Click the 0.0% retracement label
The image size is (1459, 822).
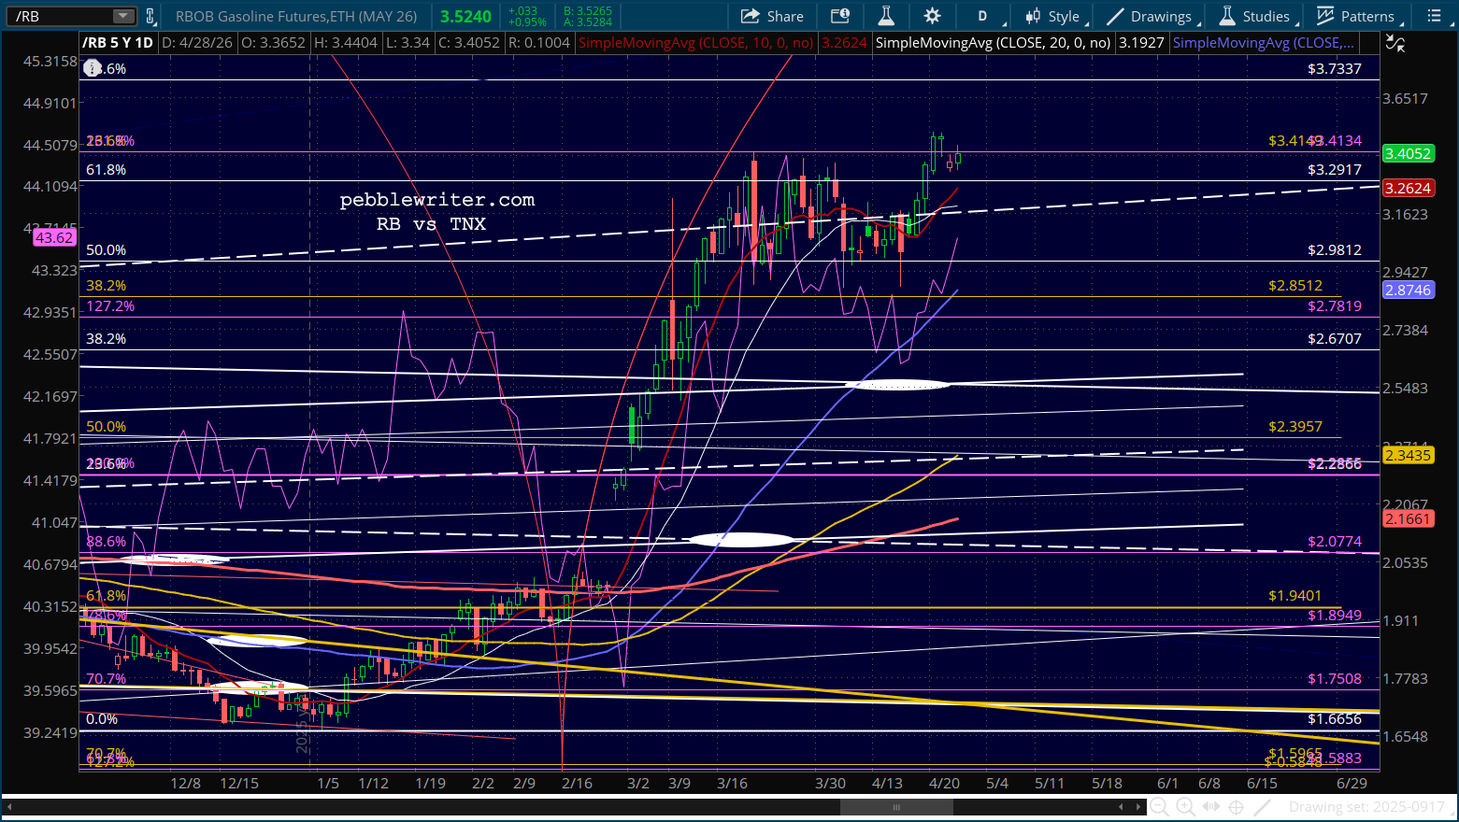[x=102, y=718]
